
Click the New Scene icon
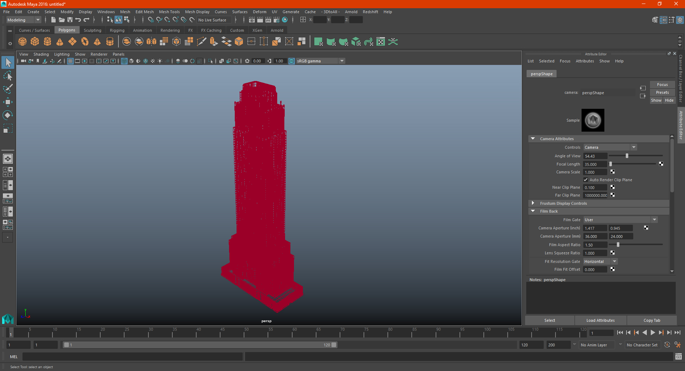(x=53, y=20)
